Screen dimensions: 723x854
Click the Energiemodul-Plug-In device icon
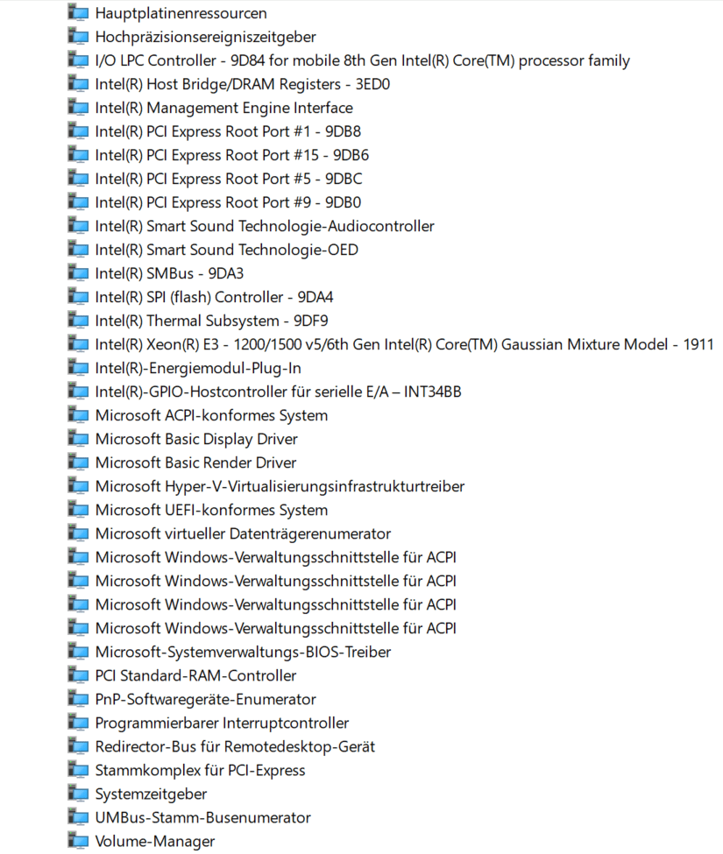pos(78,368)
